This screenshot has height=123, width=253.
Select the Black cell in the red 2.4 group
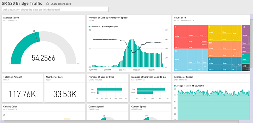pos(181,43)
